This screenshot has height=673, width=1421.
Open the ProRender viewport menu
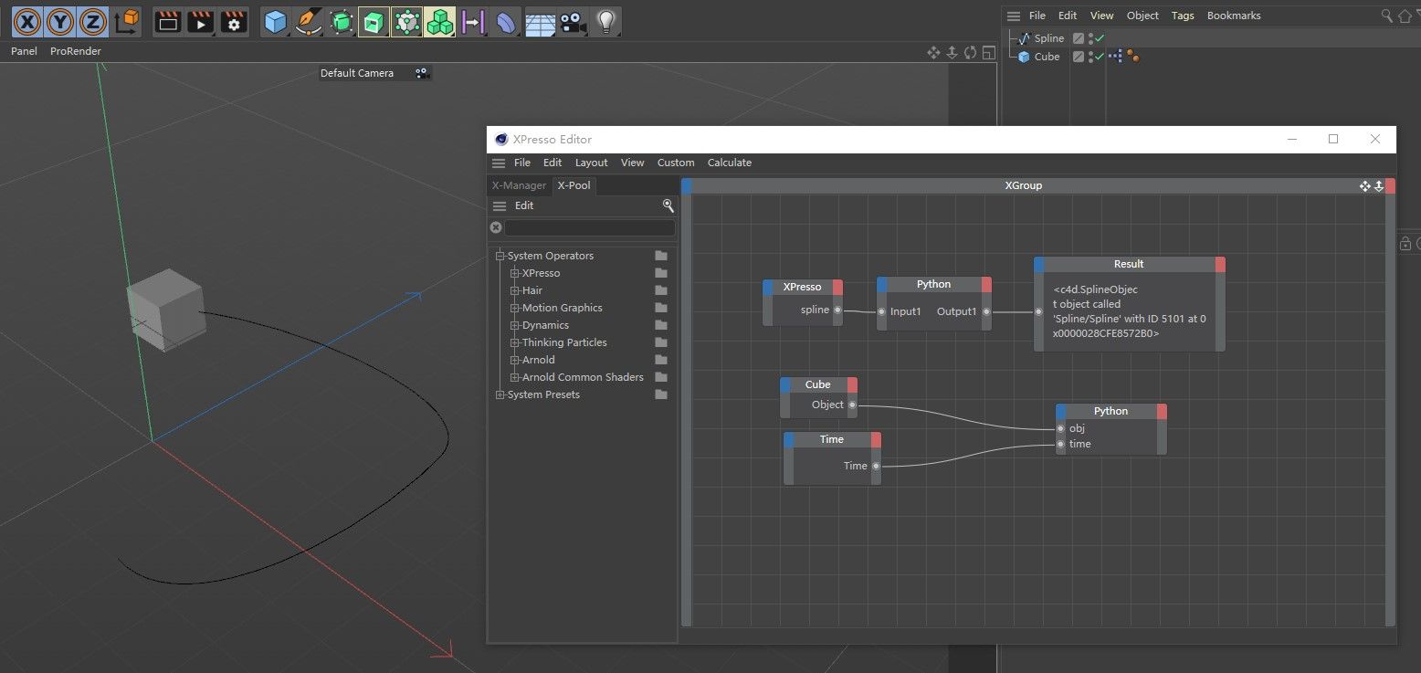(x=76, y=51)
